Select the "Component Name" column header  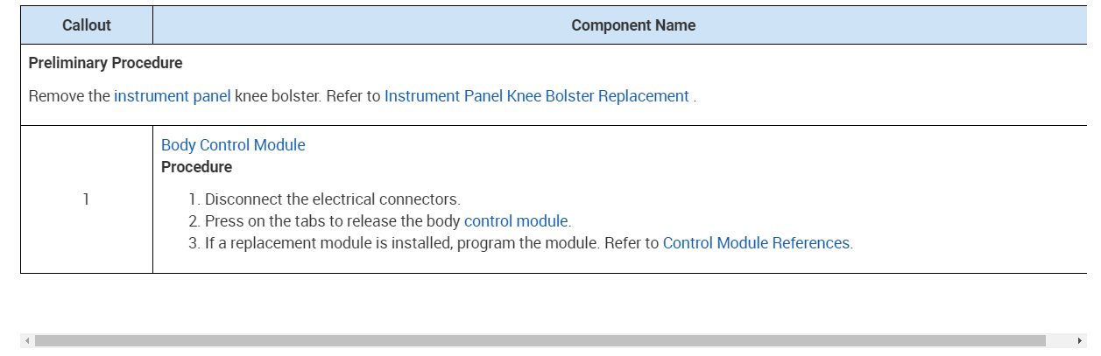(x=633, y=25)
